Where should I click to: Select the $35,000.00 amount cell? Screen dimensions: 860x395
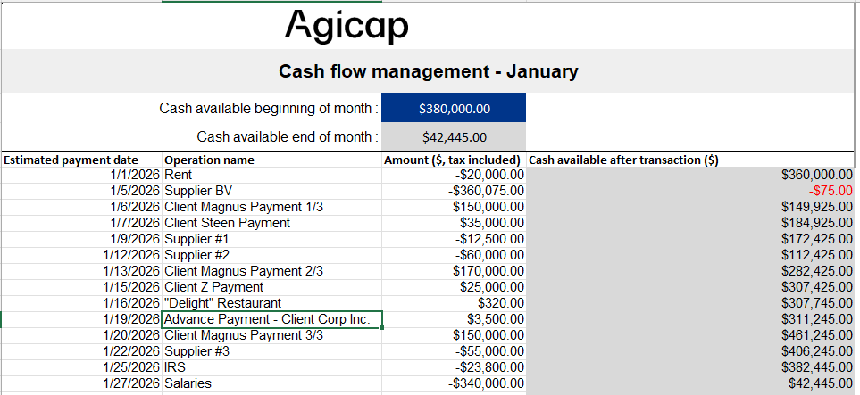click(x=454, y=223)
